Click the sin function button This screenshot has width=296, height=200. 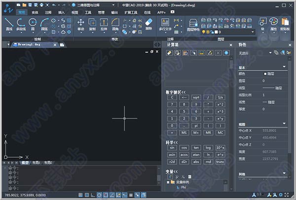coord(172,148)
